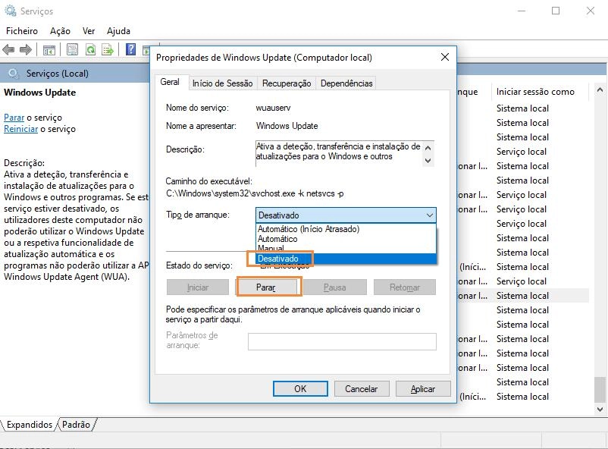The height and width of the screenshot is (449, 608).
Task: Open the Ação menu
Action: pyautogui.click(x=59, y=31)
